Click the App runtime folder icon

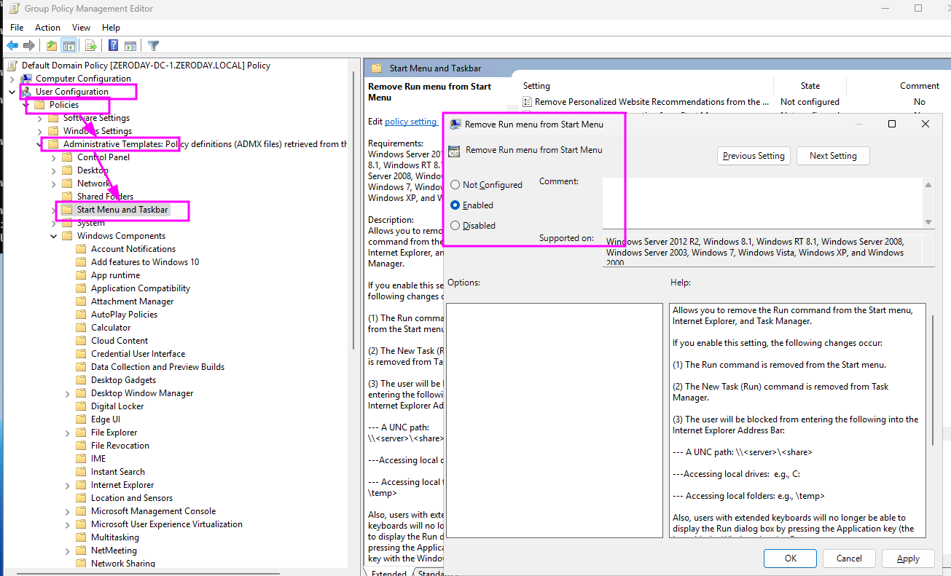coord(82,275)
